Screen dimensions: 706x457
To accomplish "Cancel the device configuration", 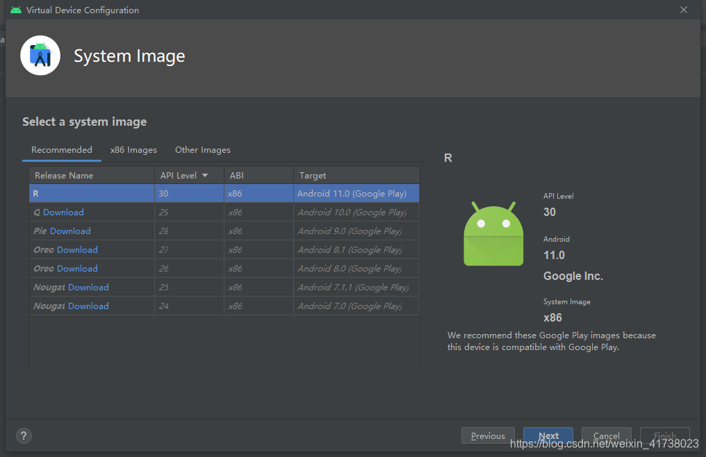I will point(607,435).
